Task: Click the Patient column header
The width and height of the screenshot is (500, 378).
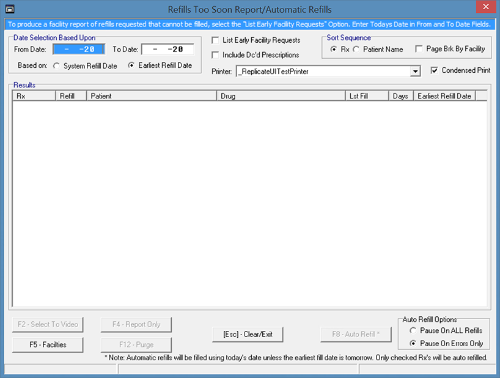Action: click(152, 96)
